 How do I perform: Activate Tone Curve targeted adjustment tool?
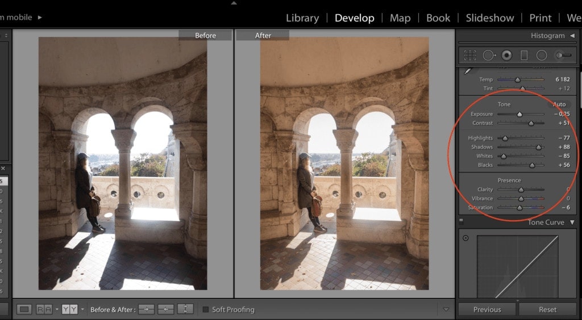pos(465,238)
